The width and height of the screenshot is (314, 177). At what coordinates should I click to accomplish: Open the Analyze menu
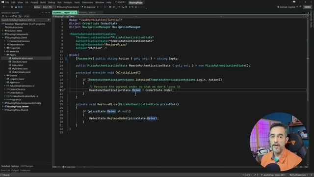[68, 2]
